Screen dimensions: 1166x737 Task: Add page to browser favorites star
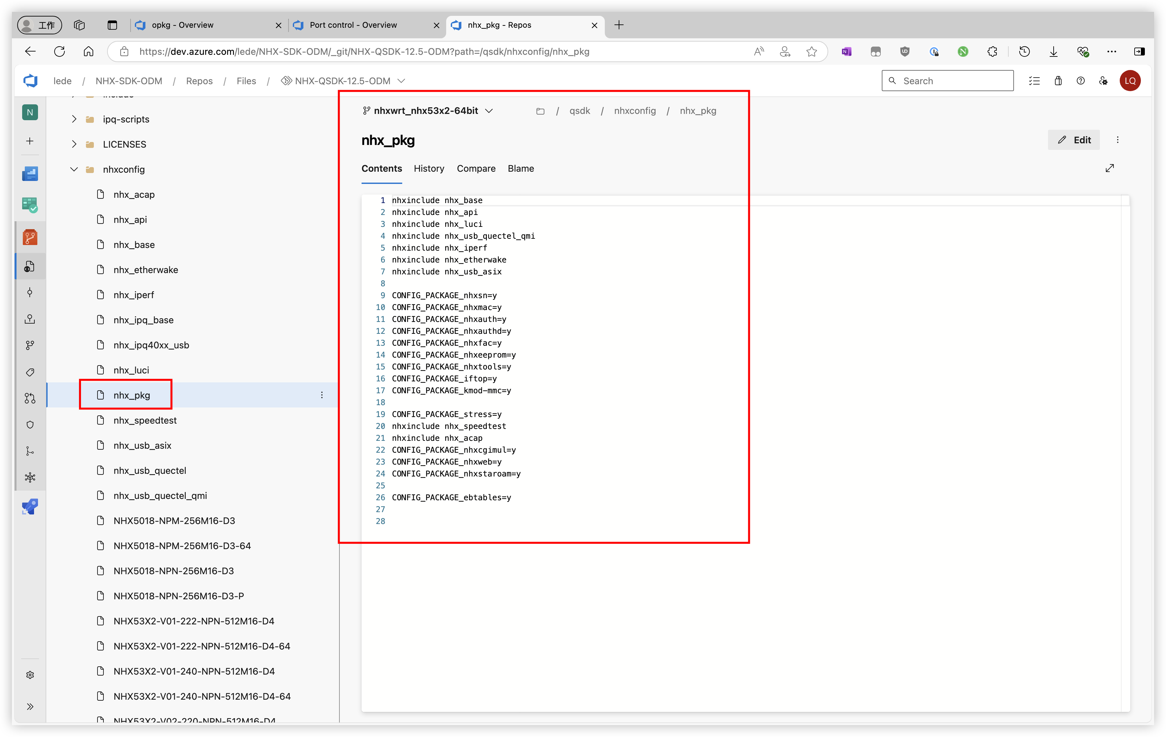pyautogui.click(x=812, y=52)
